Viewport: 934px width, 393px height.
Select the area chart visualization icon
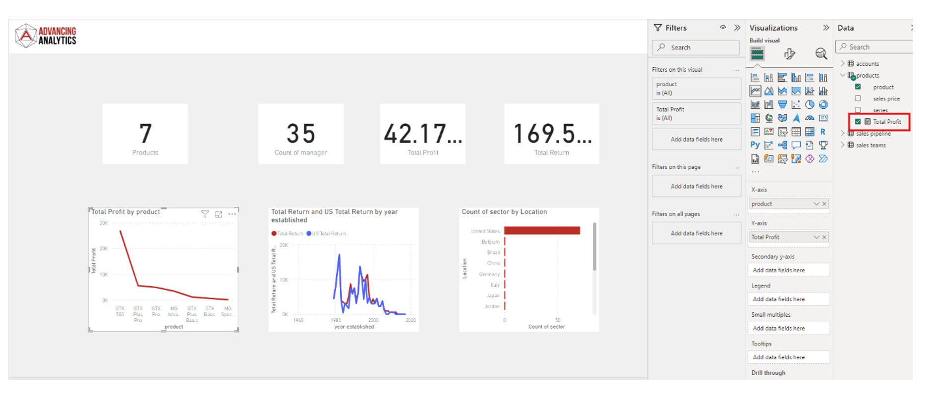(x=769, y=91)
